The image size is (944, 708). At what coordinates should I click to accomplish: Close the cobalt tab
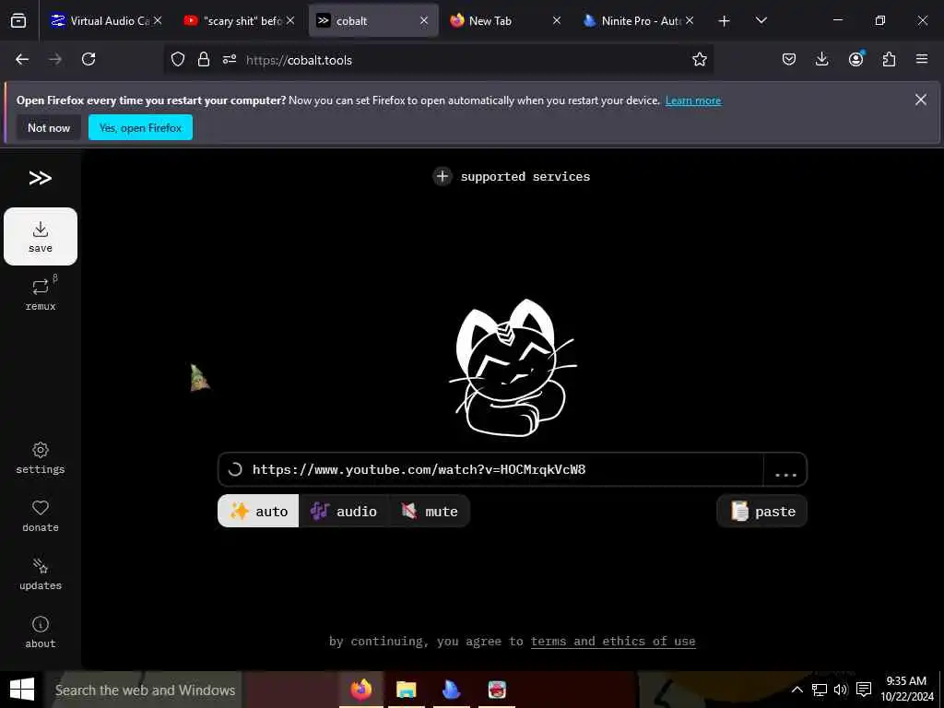click(x=424, y=20)
